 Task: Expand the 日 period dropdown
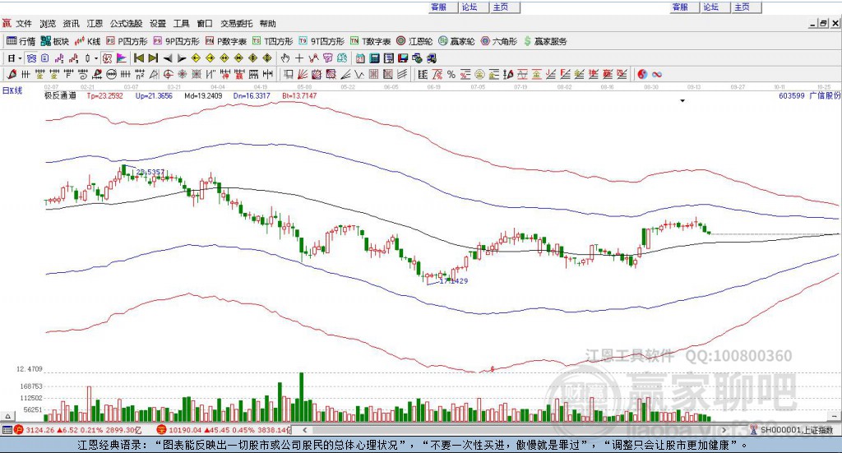click(20, 58)
